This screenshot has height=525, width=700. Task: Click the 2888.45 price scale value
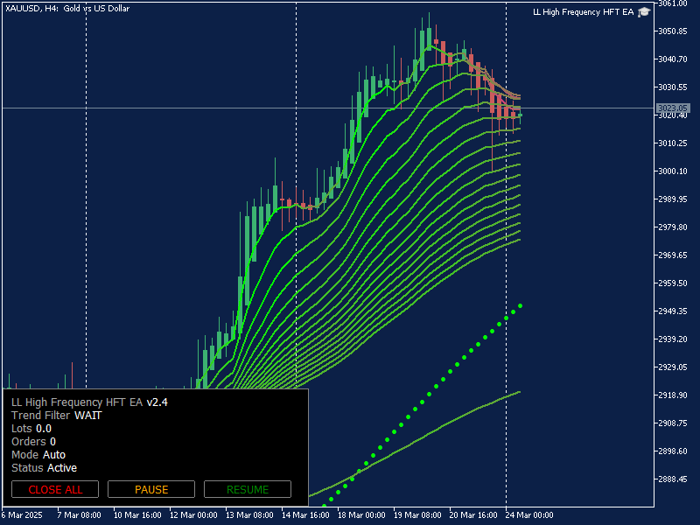pyautogui.click(x=673, y=479)
